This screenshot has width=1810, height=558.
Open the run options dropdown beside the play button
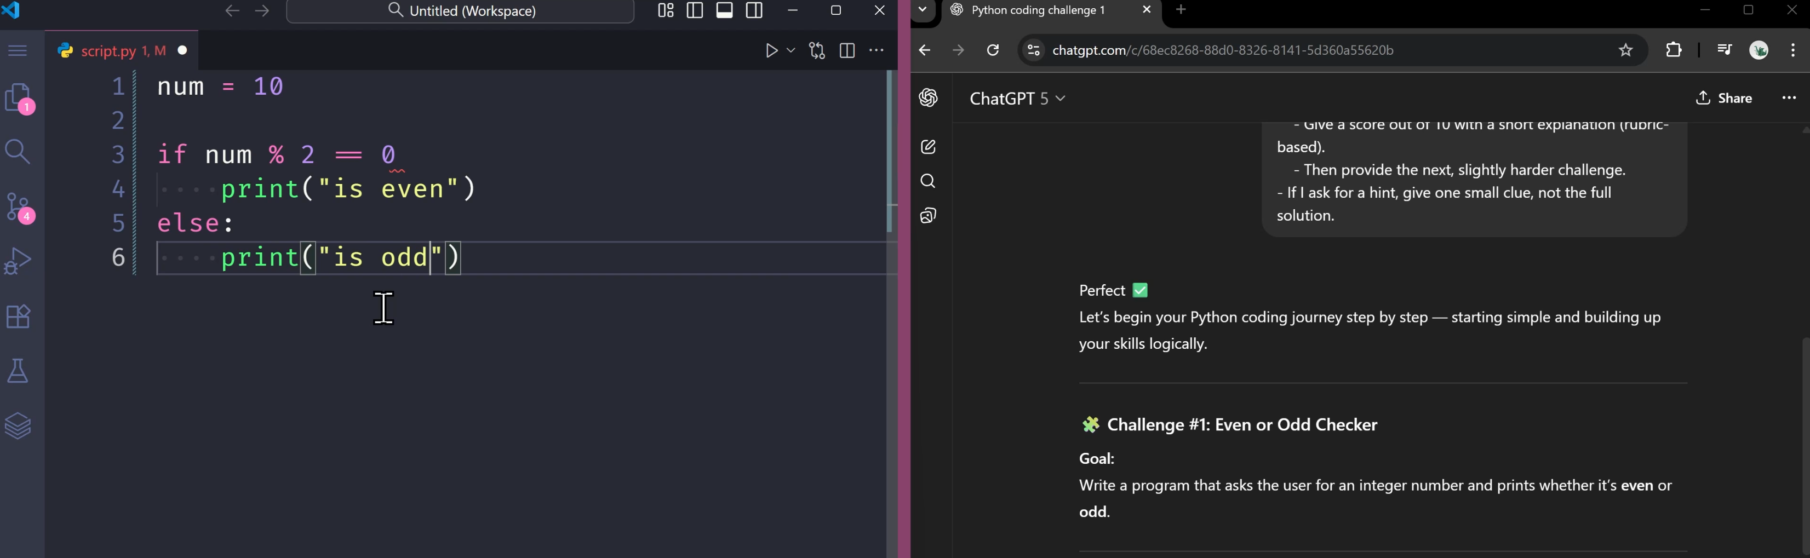(791, 50)
